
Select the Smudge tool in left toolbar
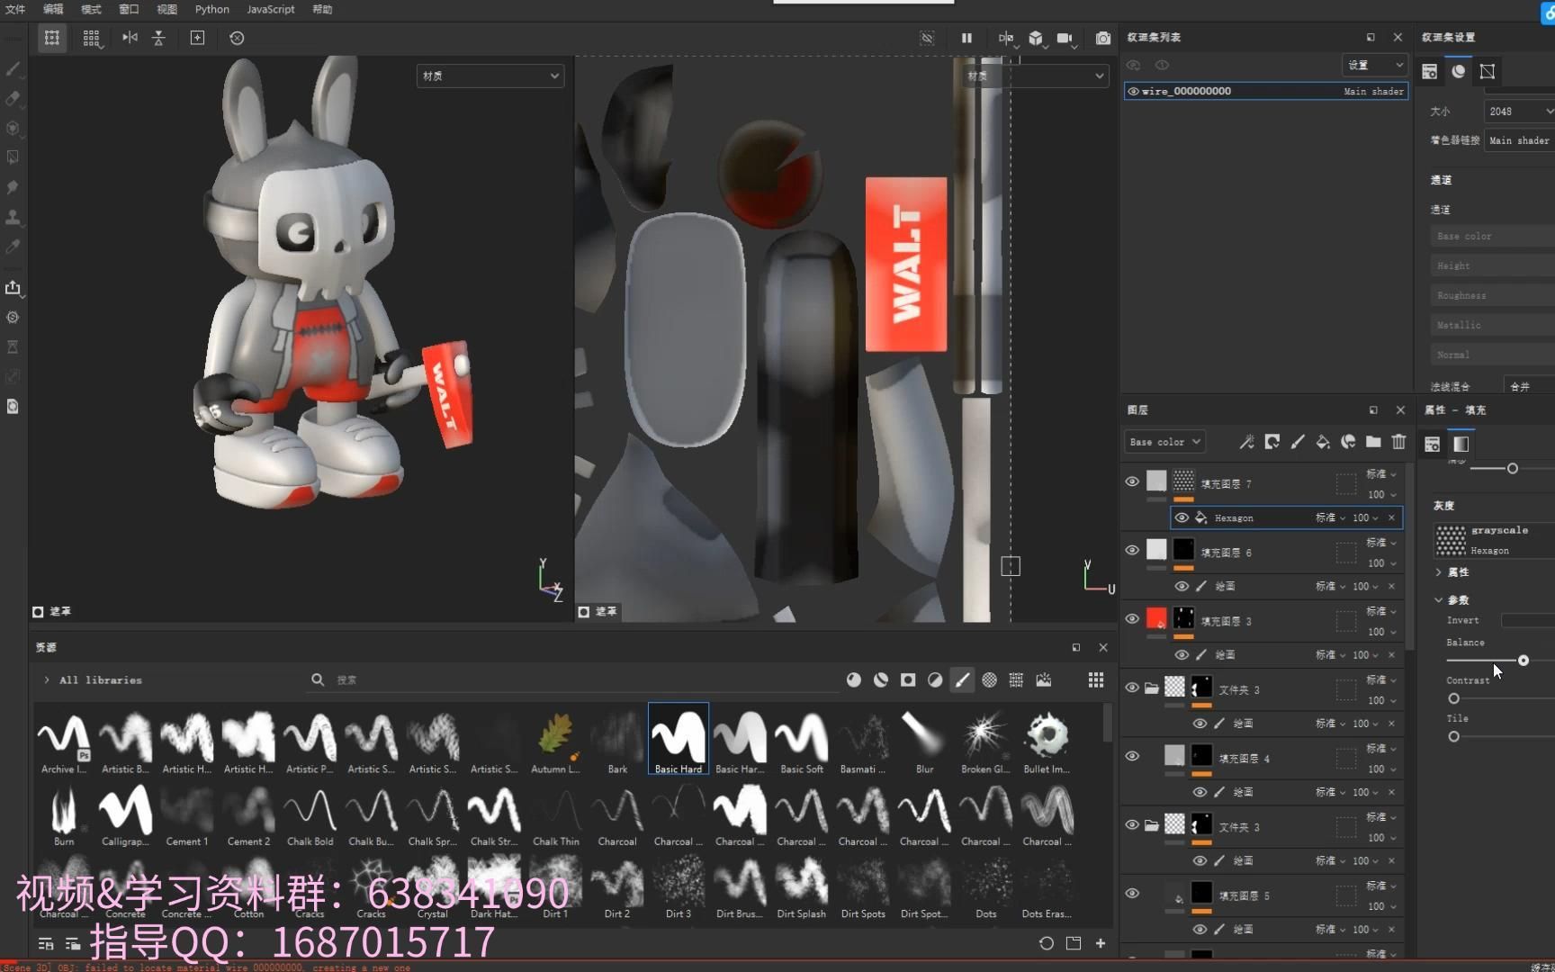(13, 186)
